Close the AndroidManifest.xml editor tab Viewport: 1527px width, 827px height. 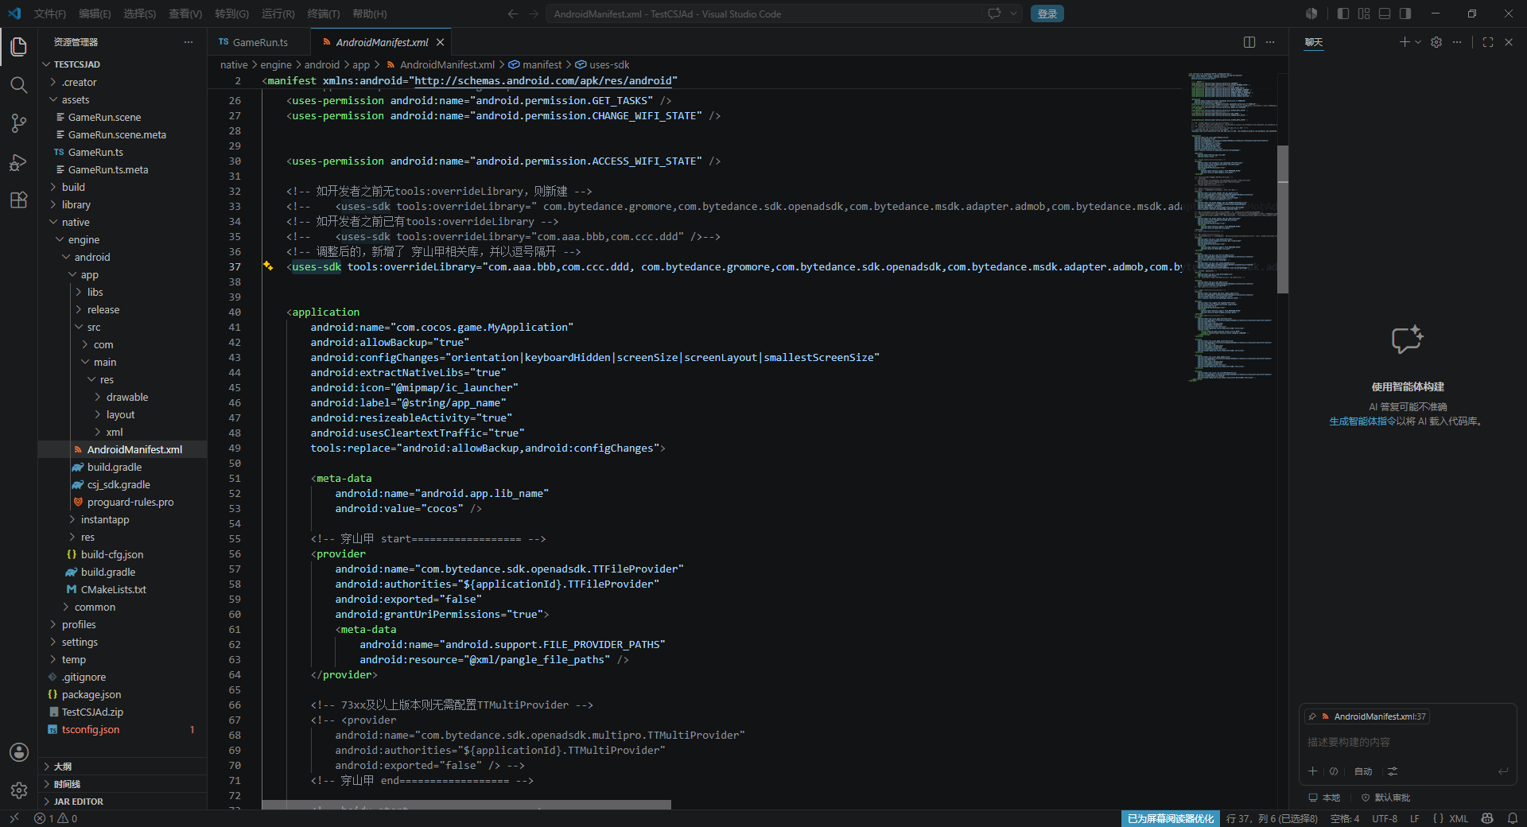tap(440, 42)
